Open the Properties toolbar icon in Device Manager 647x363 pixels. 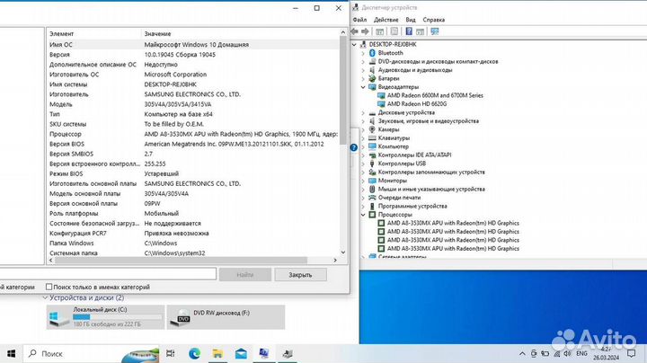pyautogui.click(x=394, y=31)
